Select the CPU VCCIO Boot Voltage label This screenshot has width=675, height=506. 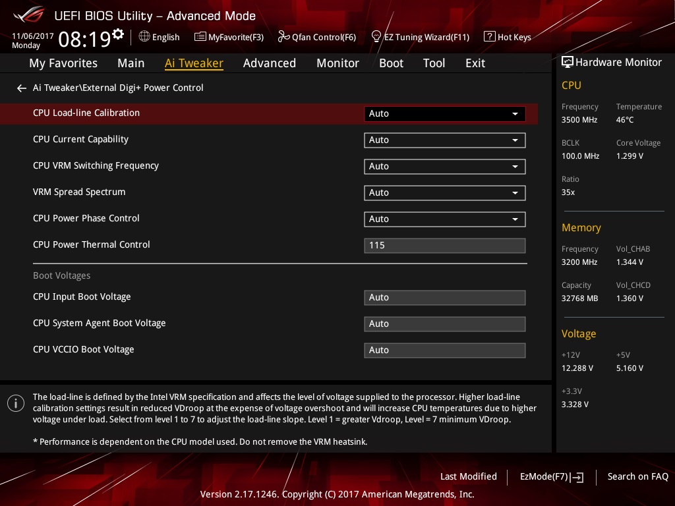coord(84,350)
